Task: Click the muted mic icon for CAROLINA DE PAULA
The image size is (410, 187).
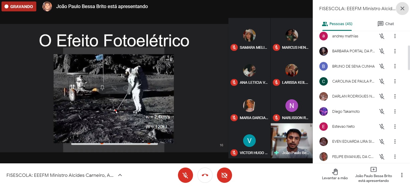Action: click(x=382, y=81)
